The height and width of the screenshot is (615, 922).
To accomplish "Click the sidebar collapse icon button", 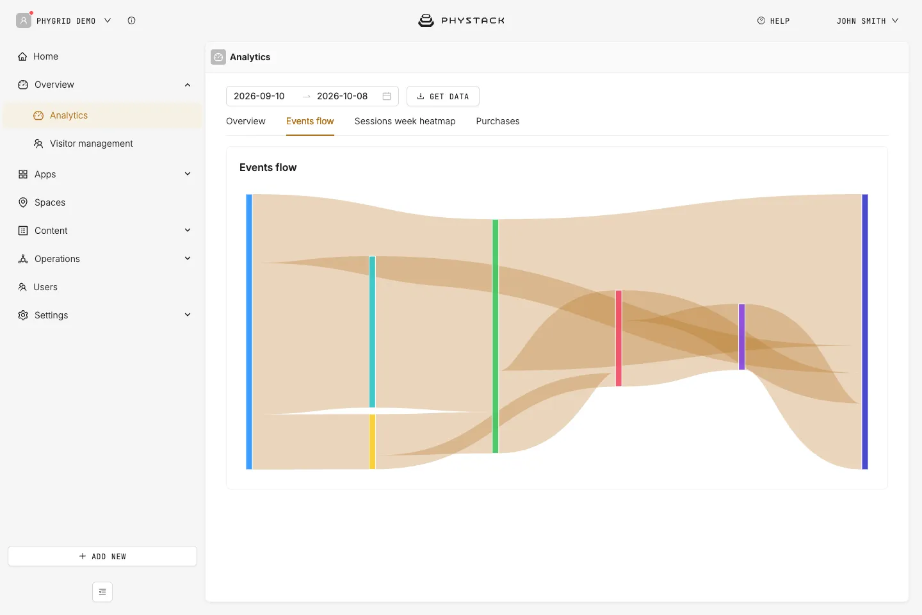I will 102,592.
